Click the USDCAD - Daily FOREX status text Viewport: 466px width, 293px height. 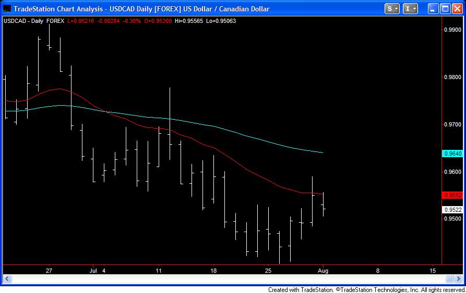tap(34, 21)
